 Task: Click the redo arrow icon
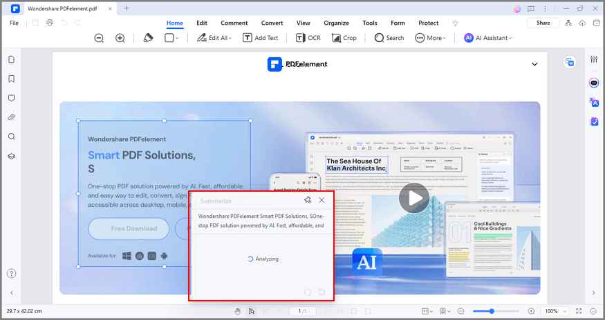pyautogui.click(x=77, y=23)
